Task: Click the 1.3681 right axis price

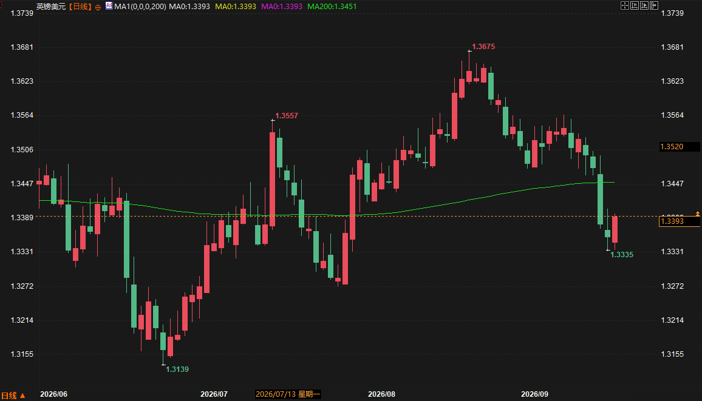Action: click(672, 47)
